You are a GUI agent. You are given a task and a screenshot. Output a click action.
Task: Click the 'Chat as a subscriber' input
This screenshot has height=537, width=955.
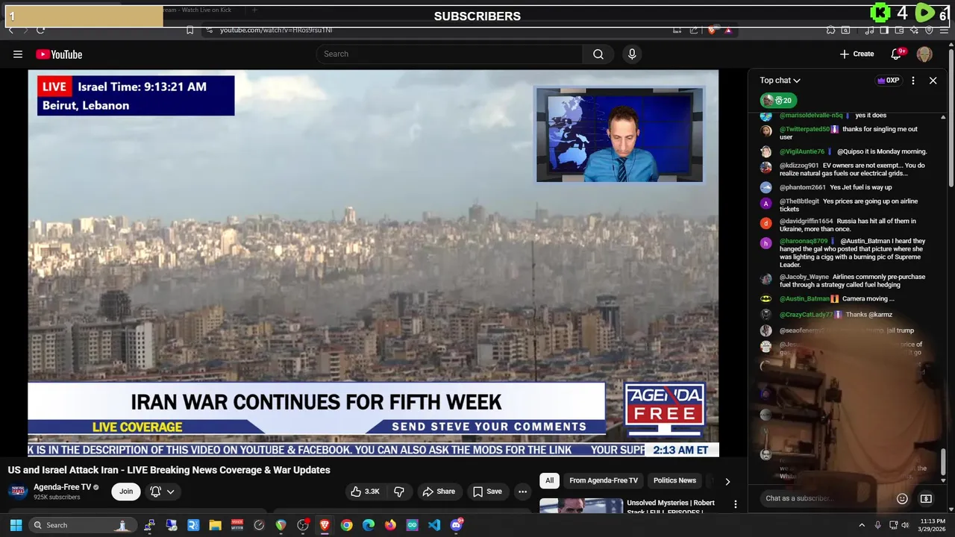tap(828, 498)
